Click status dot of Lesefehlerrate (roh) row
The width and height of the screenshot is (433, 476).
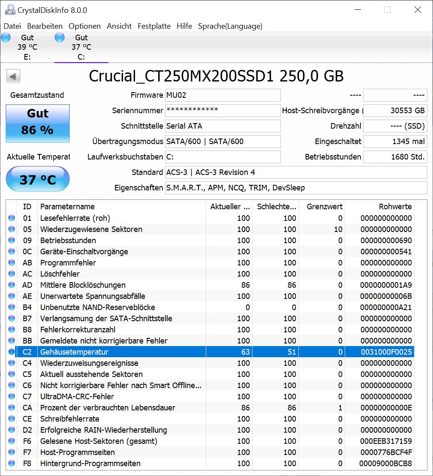tap(12, 218)
